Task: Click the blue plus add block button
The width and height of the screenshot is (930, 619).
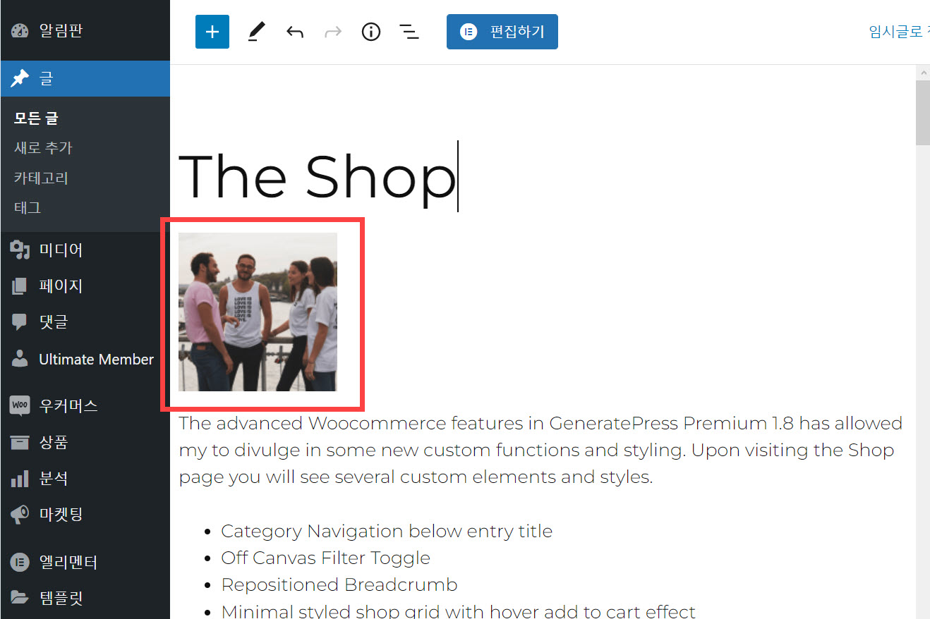Action: pyautogui.click(x=212, y=32)
